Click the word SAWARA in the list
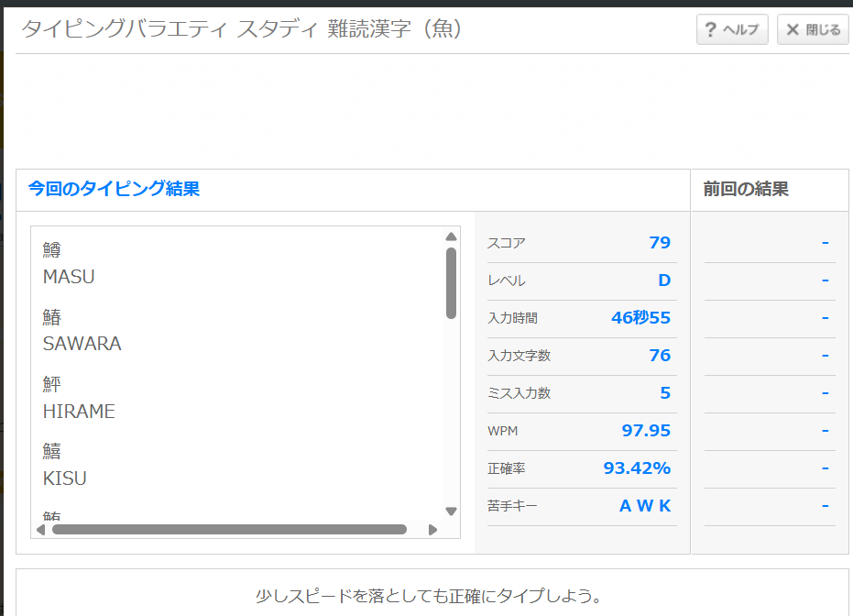 [x=82, y=344]
